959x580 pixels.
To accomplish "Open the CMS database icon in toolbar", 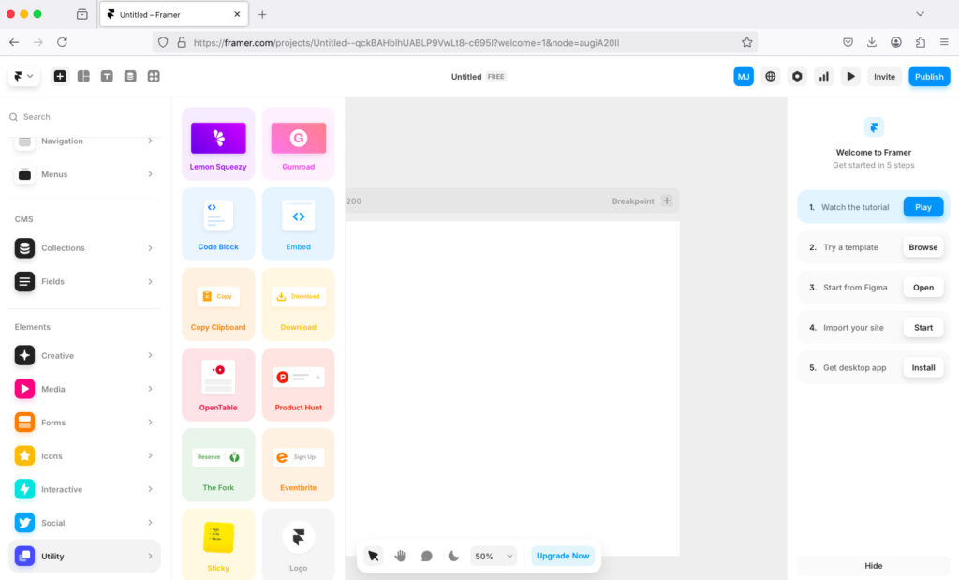I will point(129,77).
